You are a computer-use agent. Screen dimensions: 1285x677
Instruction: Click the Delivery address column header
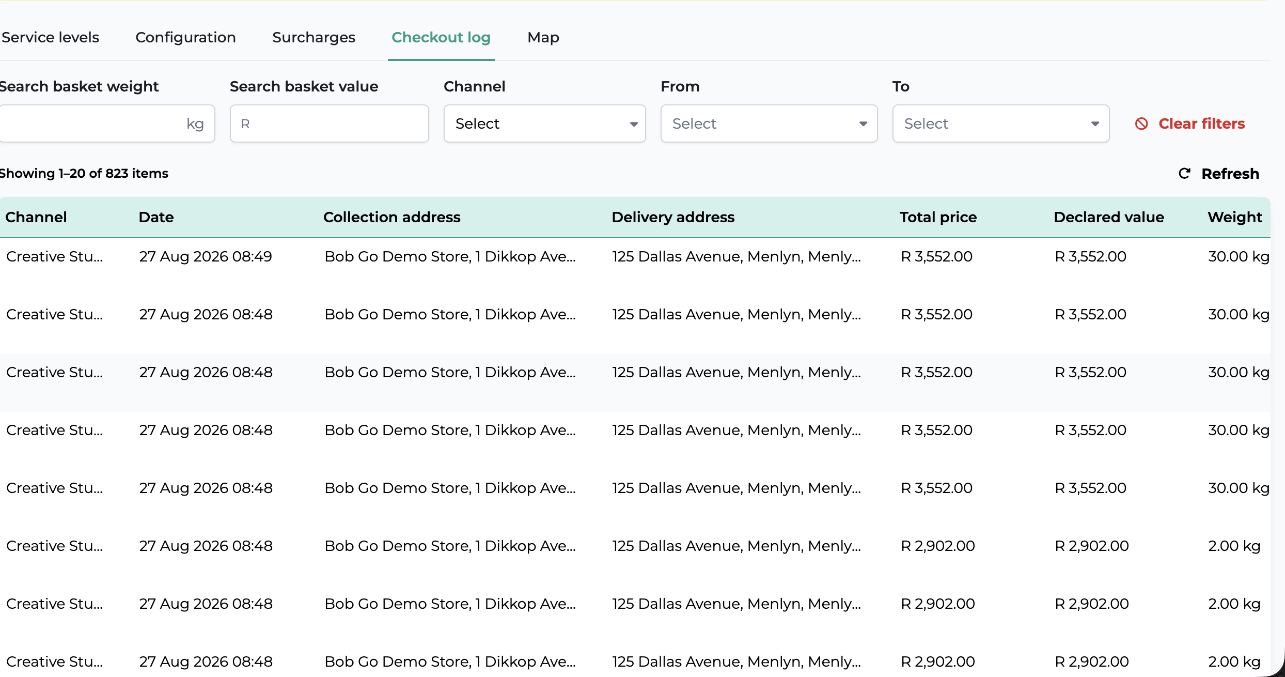click(673, 217)
